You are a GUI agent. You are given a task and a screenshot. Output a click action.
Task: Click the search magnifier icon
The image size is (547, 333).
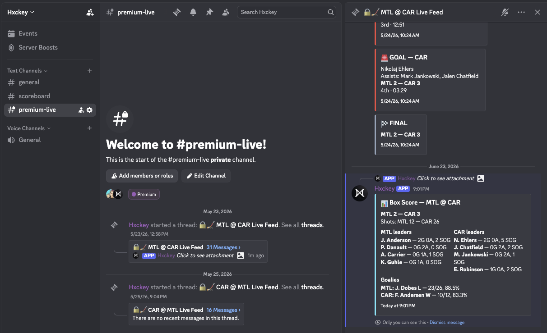click(x=331, y=12)
